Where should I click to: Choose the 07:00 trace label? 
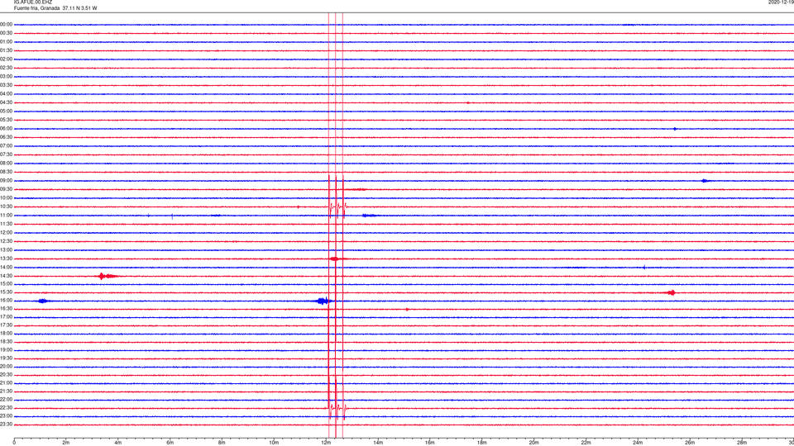6,145
